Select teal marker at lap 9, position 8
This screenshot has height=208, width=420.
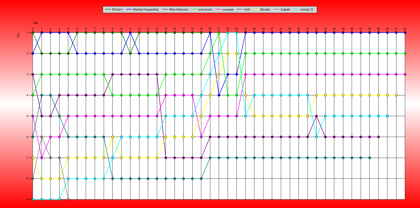pos(112,179)
